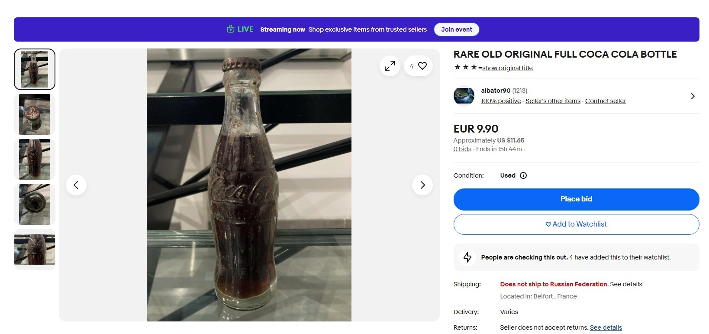The height and width of the screenshot is (334, 709).
Task: Select the third thumbnail of the bottle
Action: (35, 159)
